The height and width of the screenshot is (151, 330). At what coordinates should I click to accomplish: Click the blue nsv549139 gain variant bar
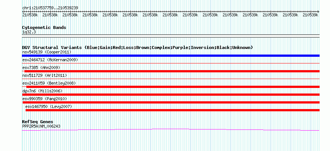[171, 56]
